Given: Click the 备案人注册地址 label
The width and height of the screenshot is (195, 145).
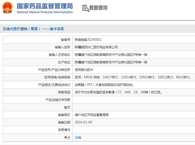Looking at the screenshot, I should pyautogui.click(x=59, y=55).
